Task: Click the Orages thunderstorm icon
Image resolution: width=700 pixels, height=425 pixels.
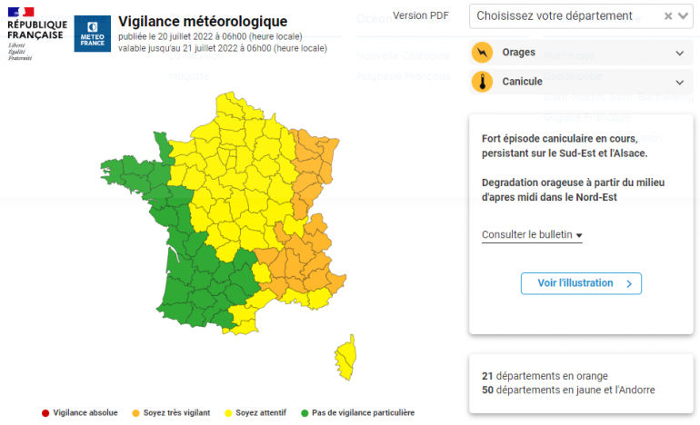Action: point(482,53)
